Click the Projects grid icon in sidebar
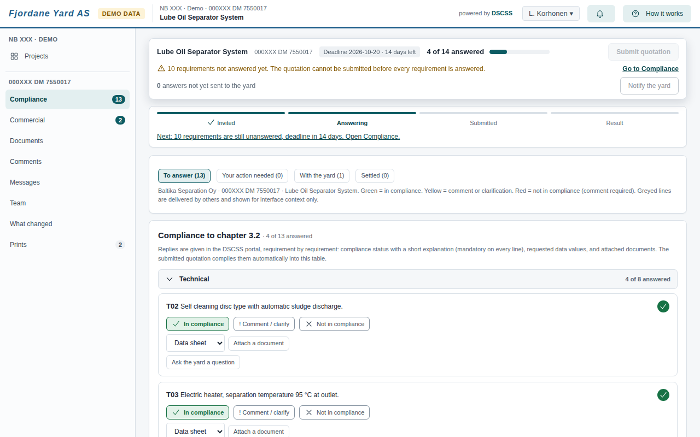Image resolution: width=700 pixels, height=437 pixels. tap(14, 56)
